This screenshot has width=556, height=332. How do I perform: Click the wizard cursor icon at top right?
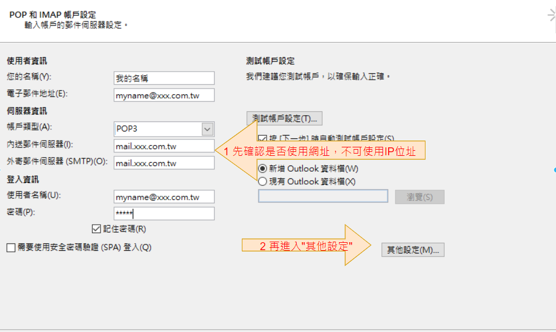551,16
